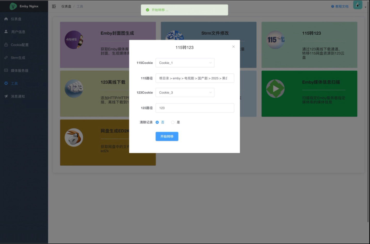Click 仪表盘 in the breadcrumb
The image size is (370, 244).
coord(66,6)
